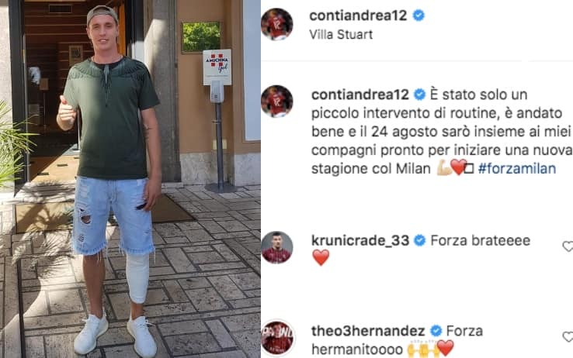
Task: Open the krunicrade_33 username link
Action: [360, 241]
